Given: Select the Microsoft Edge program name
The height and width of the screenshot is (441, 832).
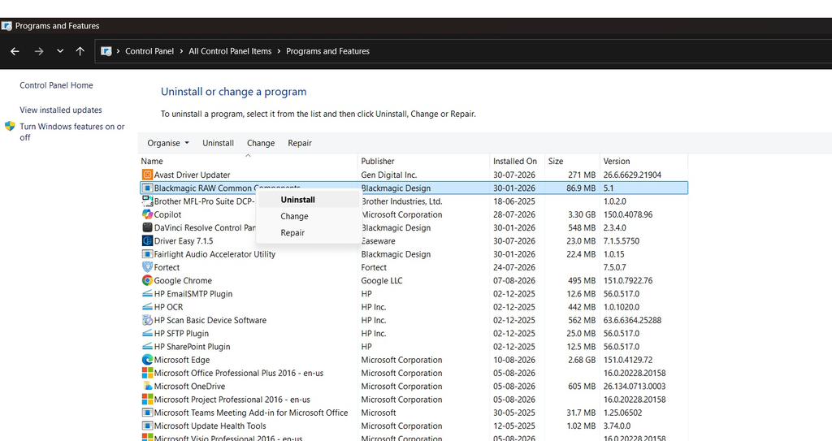Looking at the screenshot, I should 182,360.
